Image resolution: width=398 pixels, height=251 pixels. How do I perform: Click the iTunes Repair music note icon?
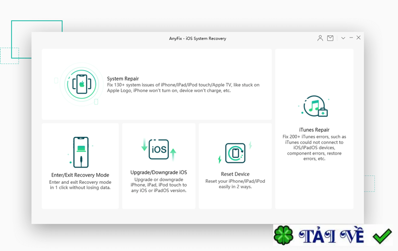pos(315,106)
